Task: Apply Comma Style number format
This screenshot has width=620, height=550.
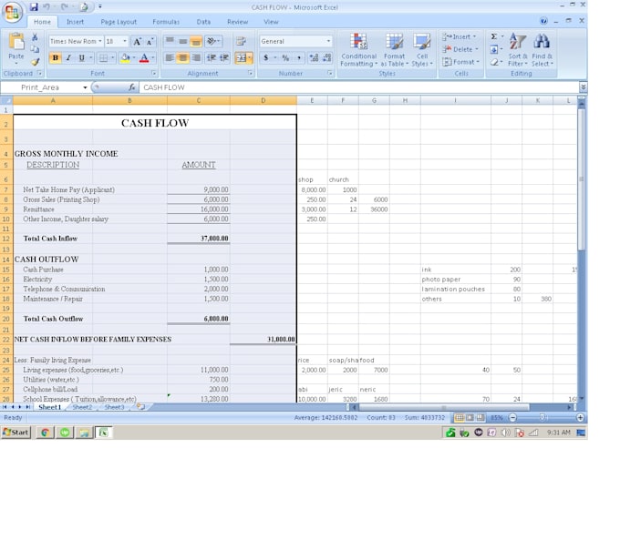Action: pyautogui.click(x=299, y=58)
